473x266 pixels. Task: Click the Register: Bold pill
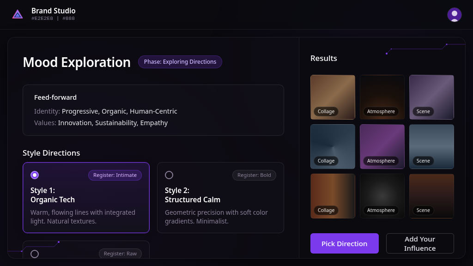pyautogui.click(x=254, y=175)
